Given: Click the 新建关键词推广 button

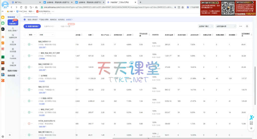Looking at the screenshot, I should click(x=32, y=26).
